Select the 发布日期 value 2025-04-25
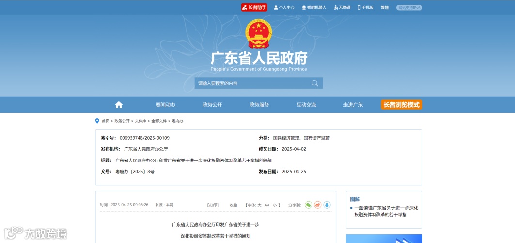This screenshot has height=243, width=515. (x=294, y=172)
